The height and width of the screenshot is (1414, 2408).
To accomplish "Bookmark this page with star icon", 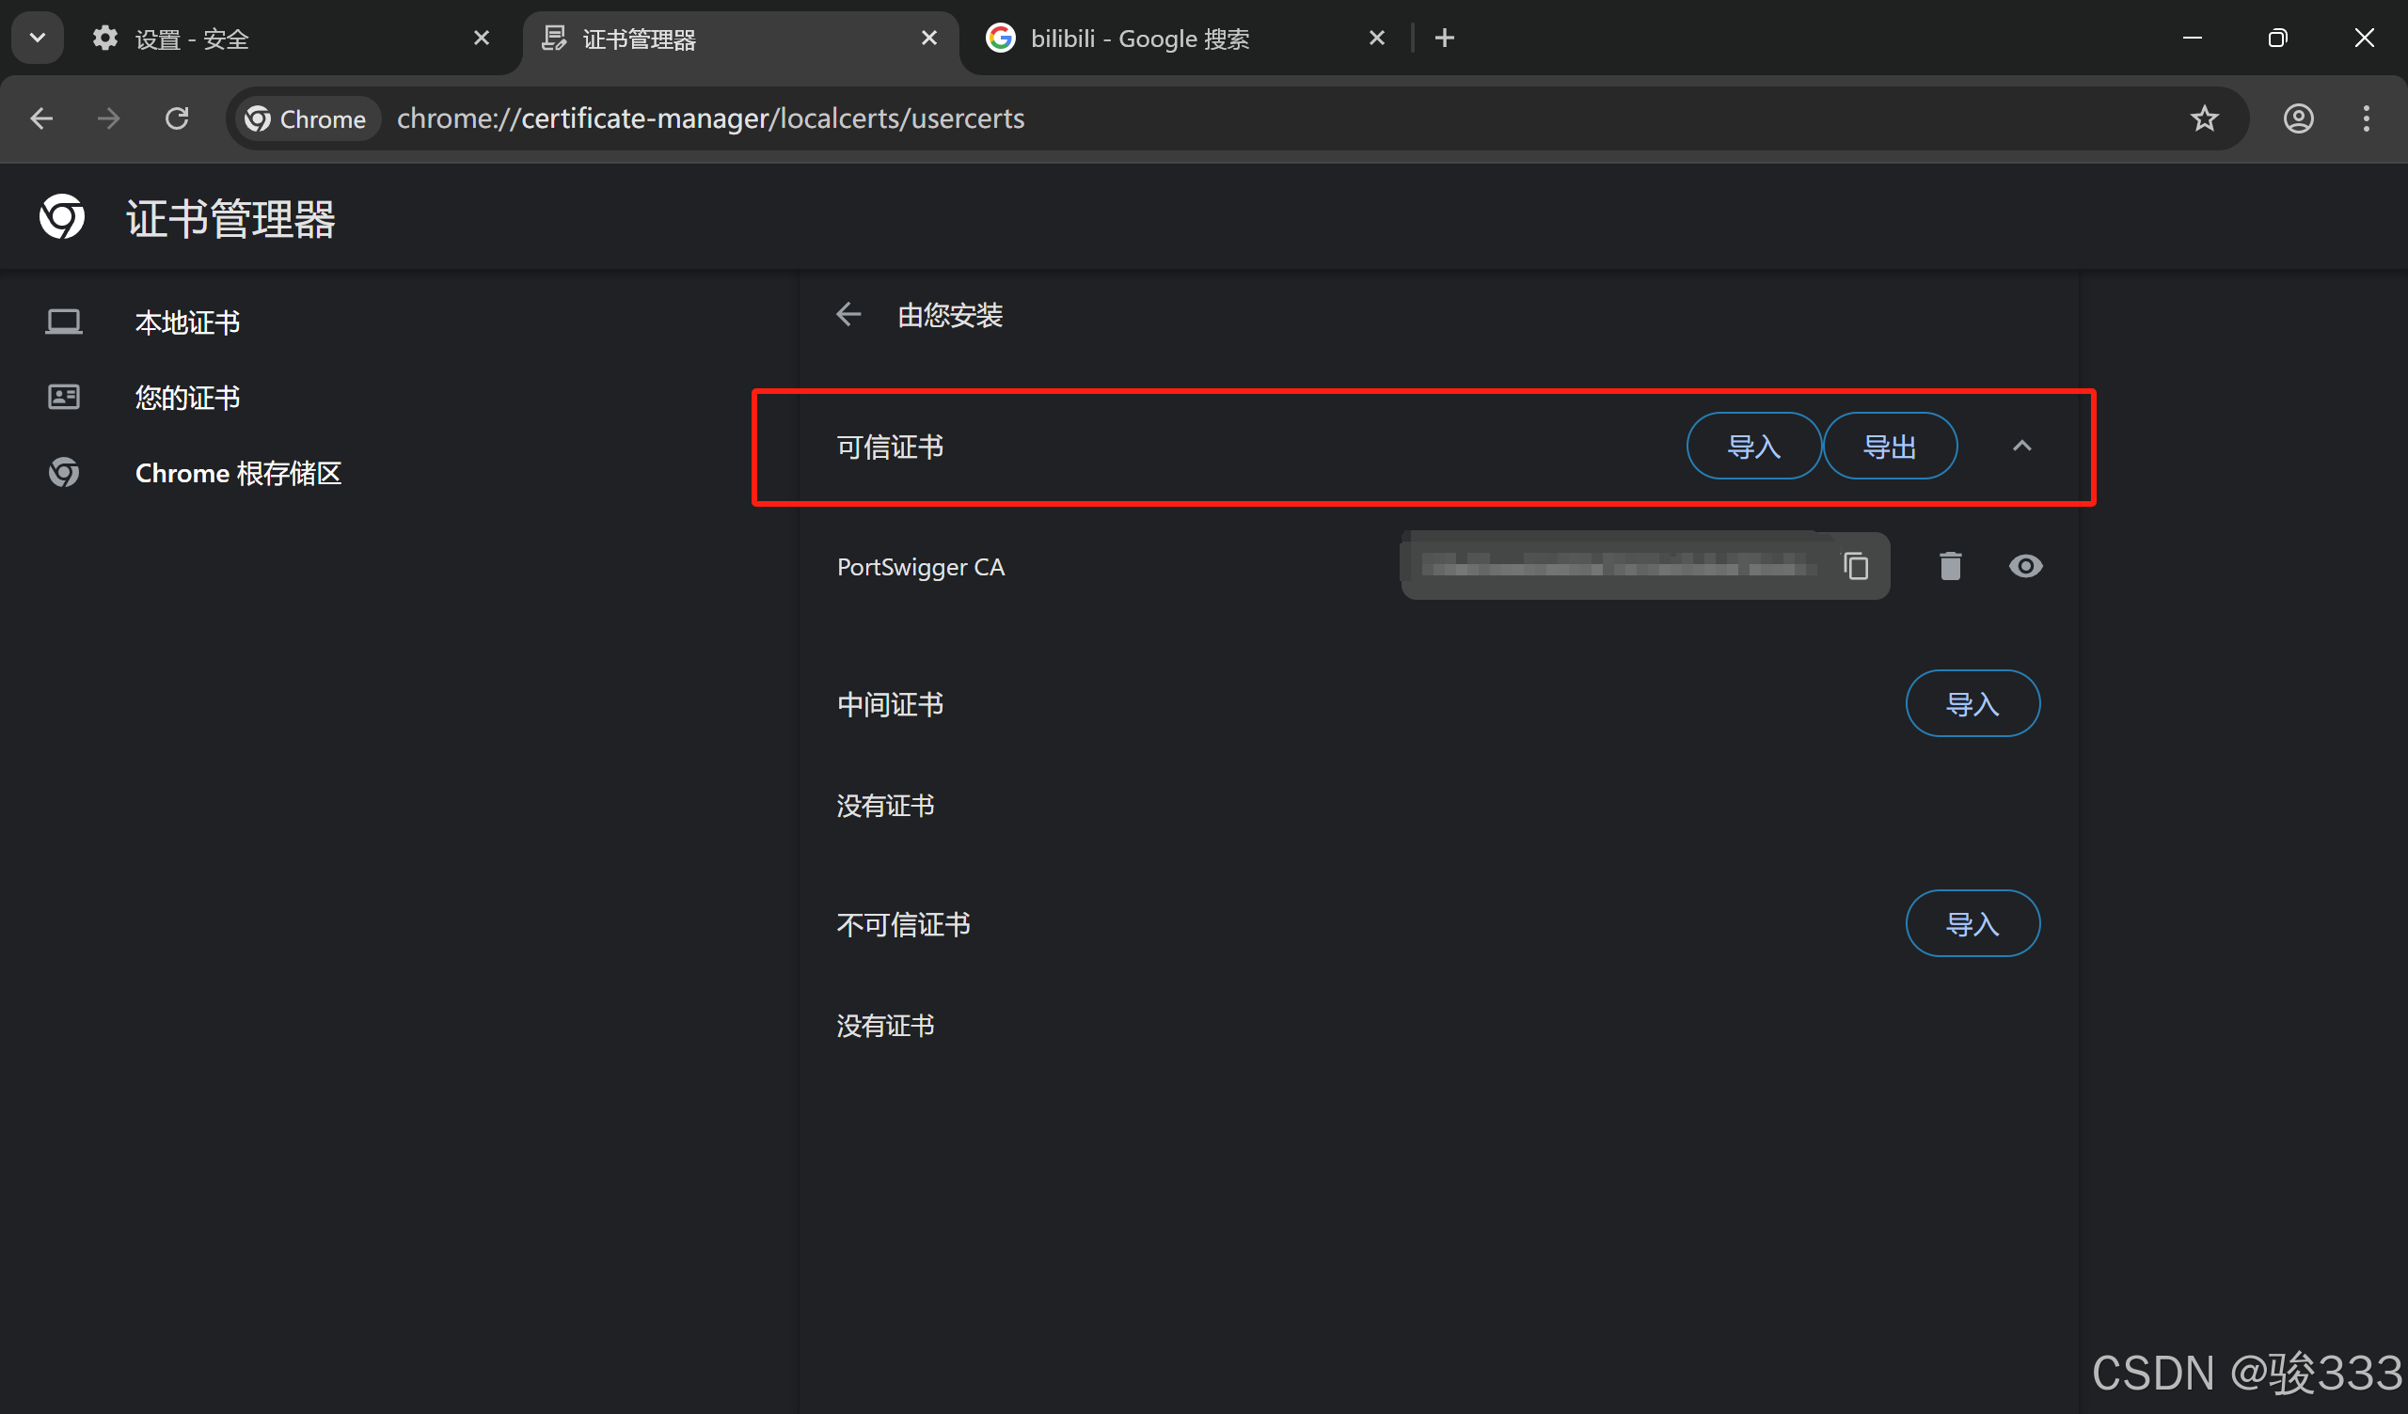I will click(x=2204, y=118).
